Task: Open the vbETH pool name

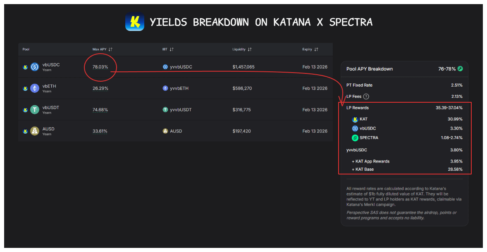Action: click(49, 86)
